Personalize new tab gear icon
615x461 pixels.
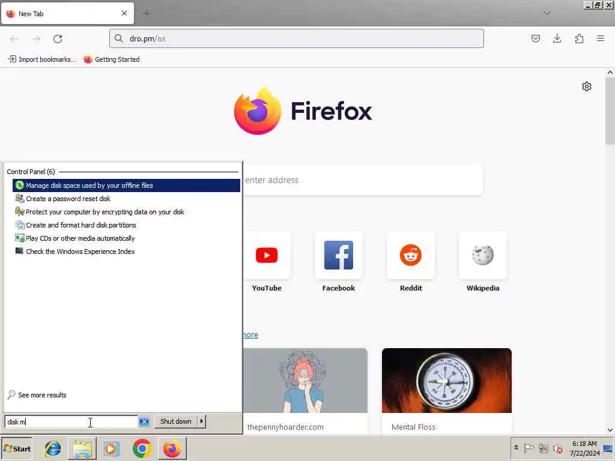pyautogui.click(x=586, y=86)
